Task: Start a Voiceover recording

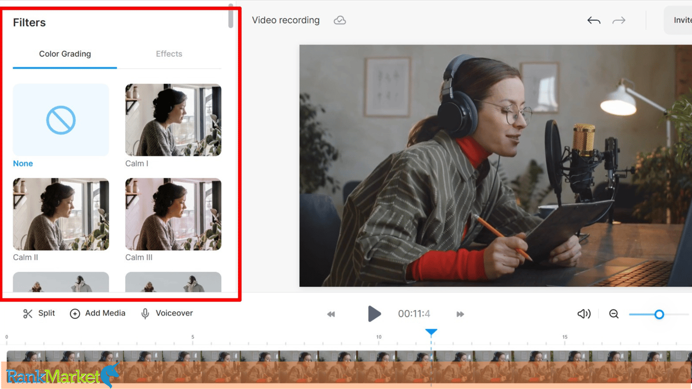Action: click(167, 314)
